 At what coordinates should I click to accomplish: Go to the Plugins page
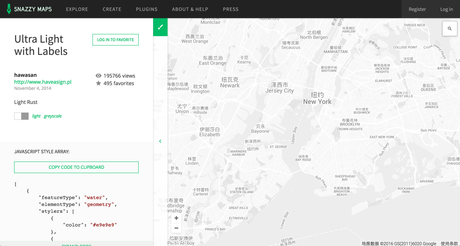147,9
